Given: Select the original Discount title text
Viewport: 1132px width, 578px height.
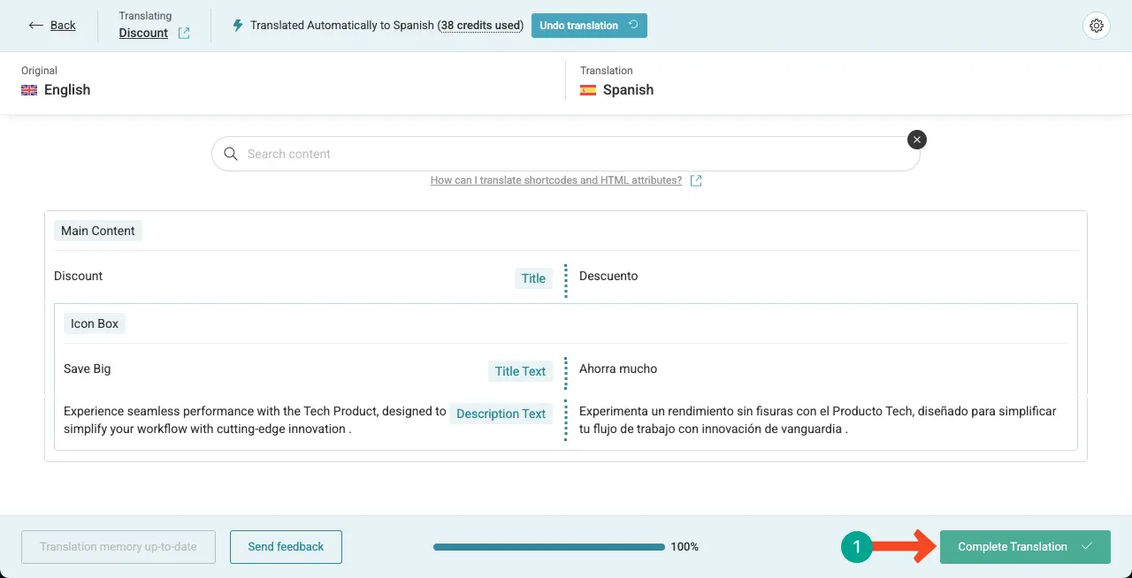Looking at the screenshot, I should [79, 277].
